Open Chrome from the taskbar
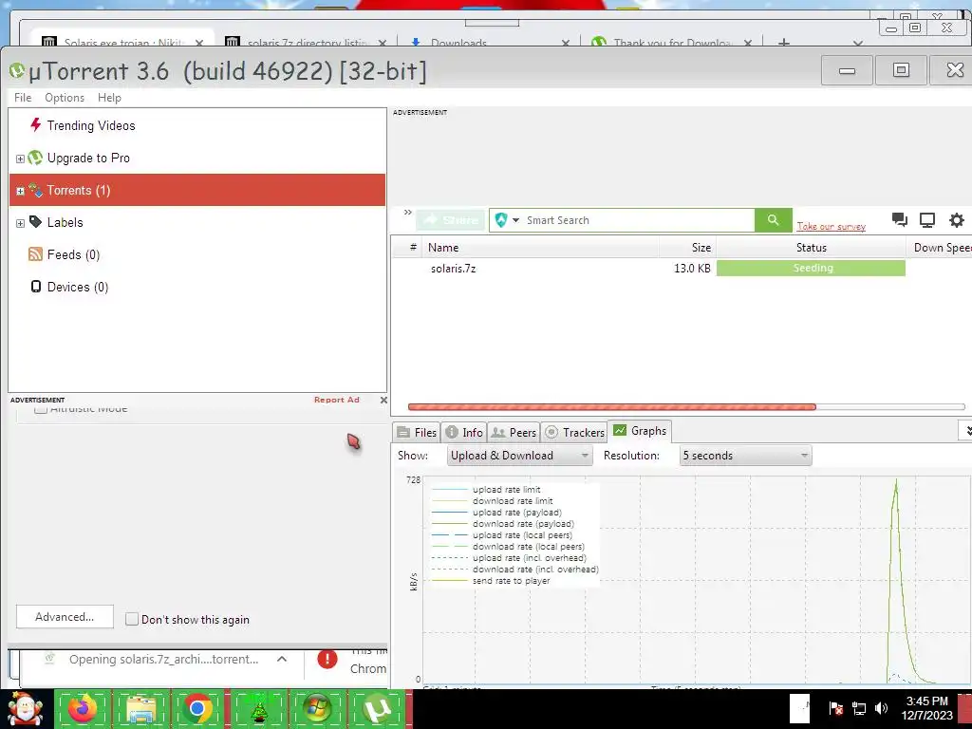Screen dimensions: 972x729 click(x=198, y=709)
